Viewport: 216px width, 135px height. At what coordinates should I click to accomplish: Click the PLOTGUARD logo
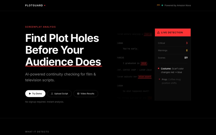(35, 5)
